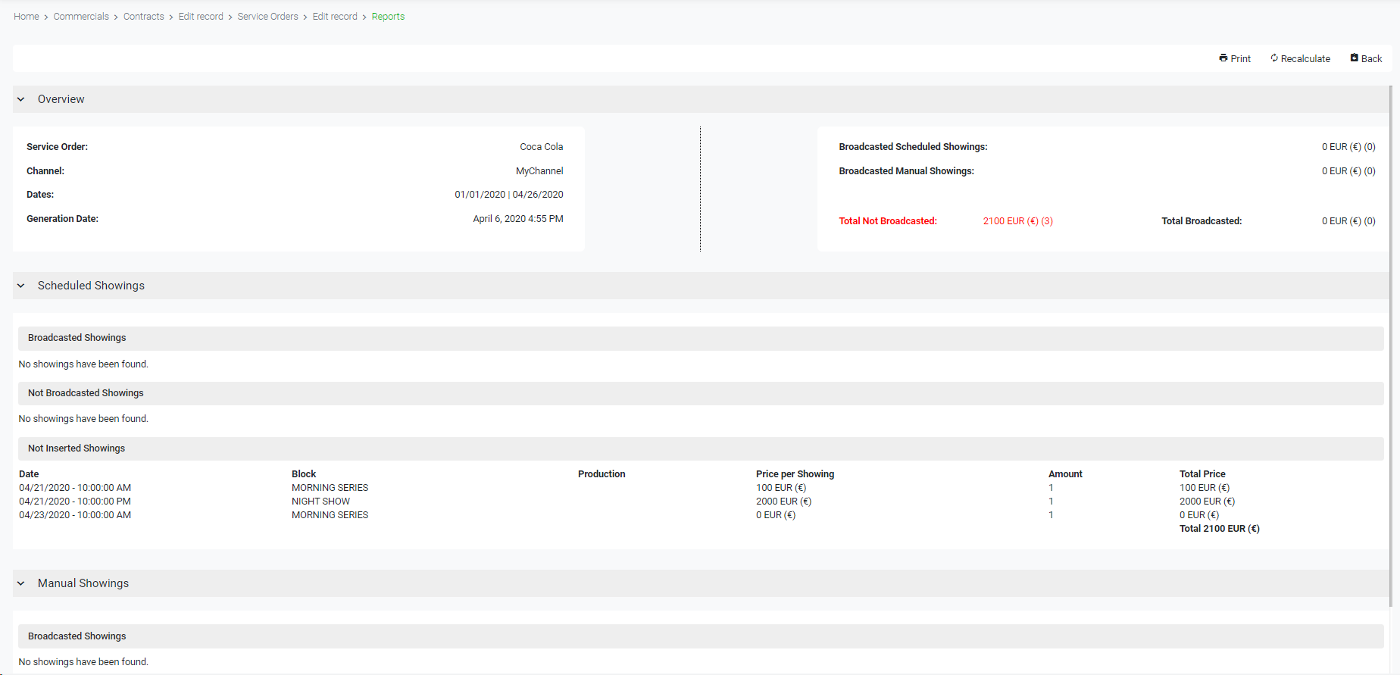Collapse the Manual Showings section
1400x675 pixels.
coord(21,583)
